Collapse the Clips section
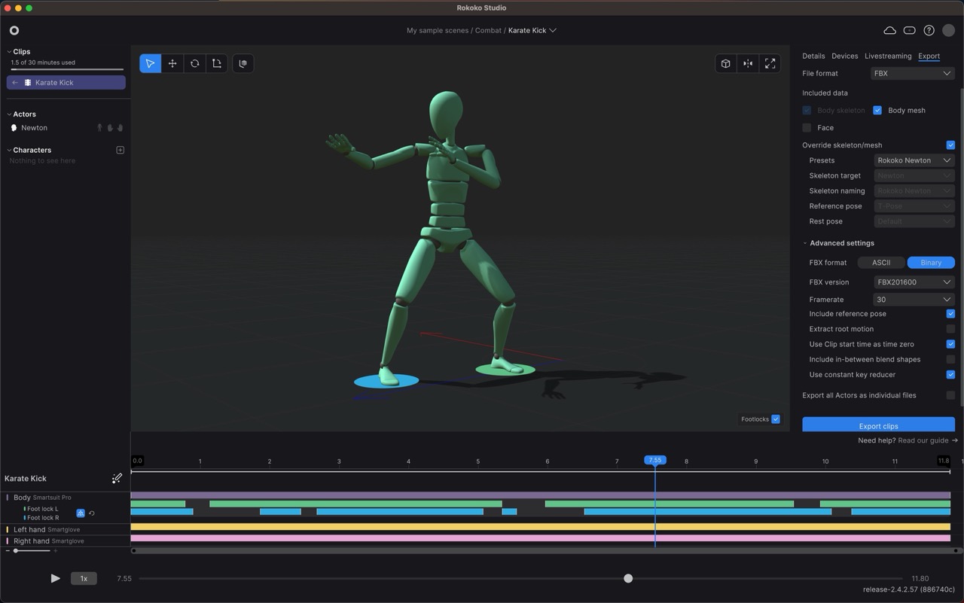This screenshot has height=603, width=964. pos(8,52)
